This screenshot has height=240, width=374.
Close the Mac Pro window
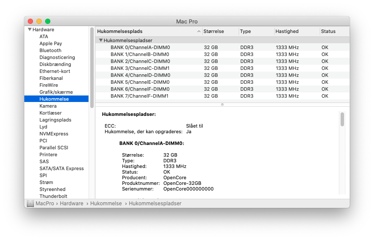30,21
